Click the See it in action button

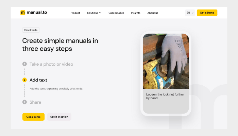(x=59, y=117)
